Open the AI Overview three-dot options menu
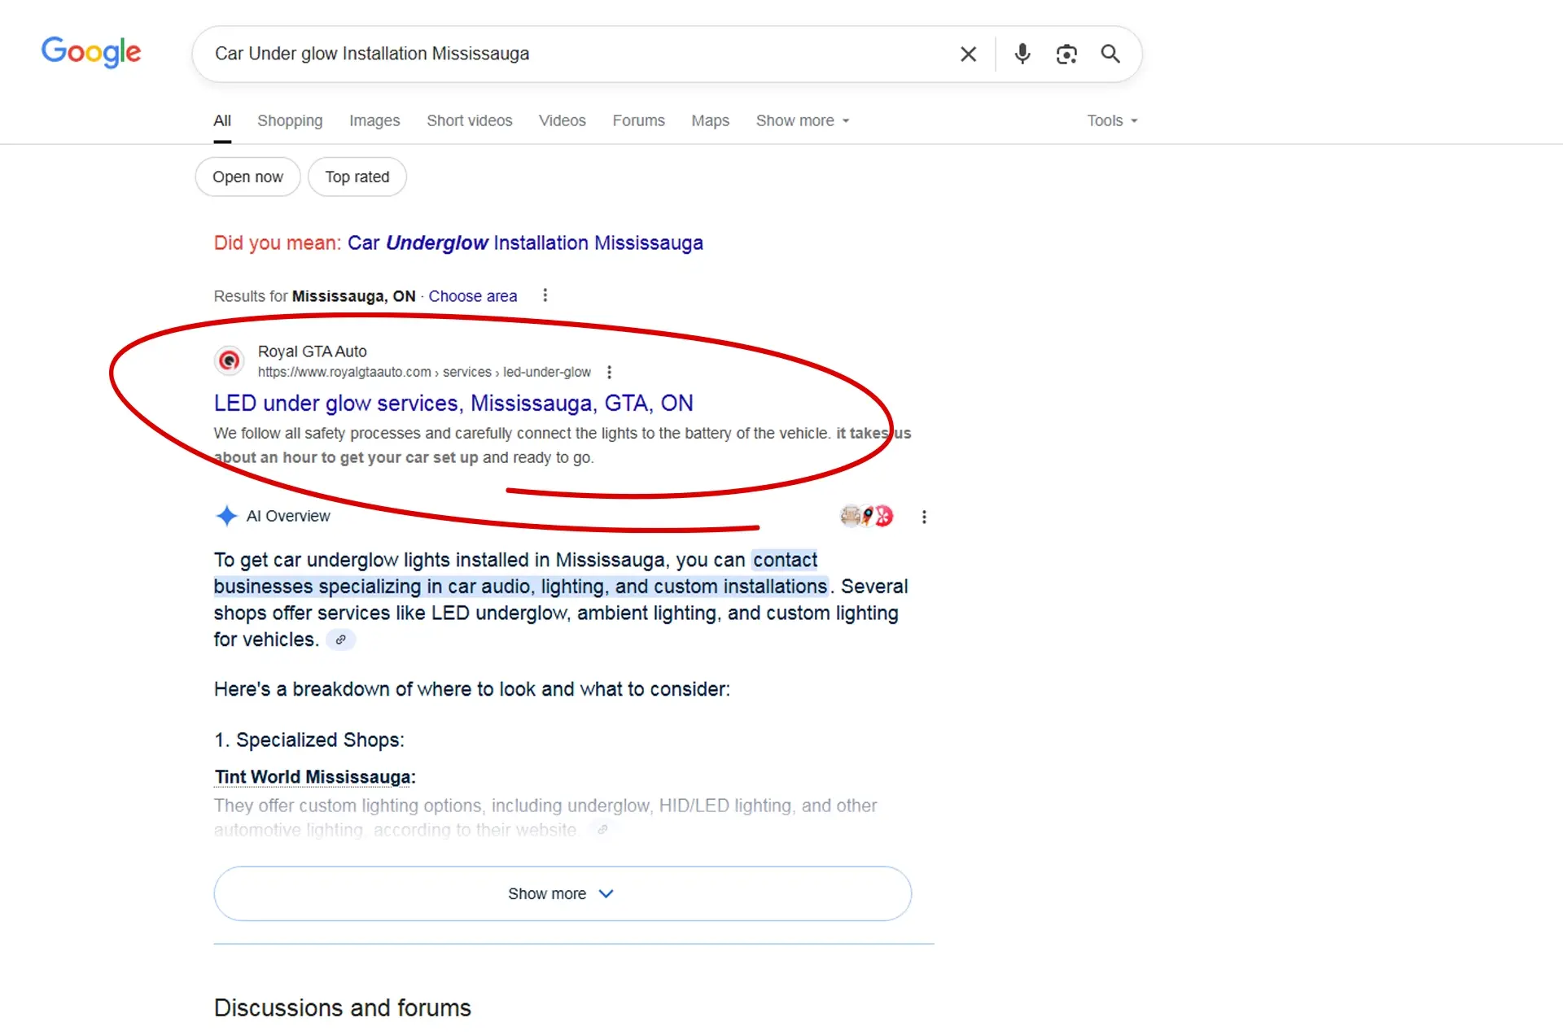The width and height of the screenshot is (1563, 1035). tap(924, 517)
